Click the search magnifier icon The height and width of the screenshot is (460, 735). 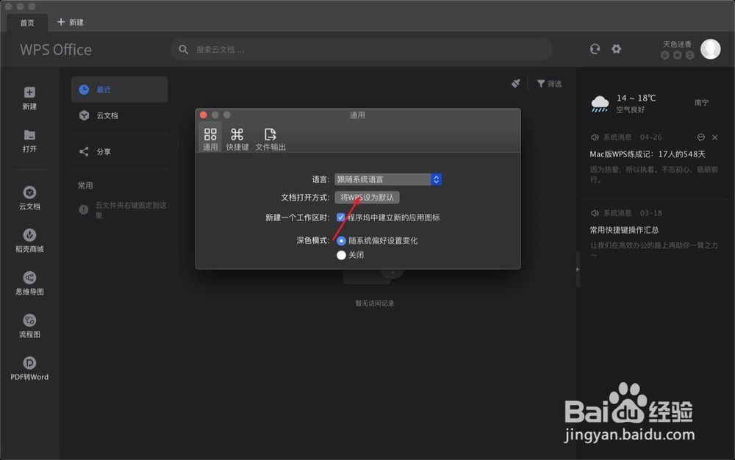pos(184,50)
